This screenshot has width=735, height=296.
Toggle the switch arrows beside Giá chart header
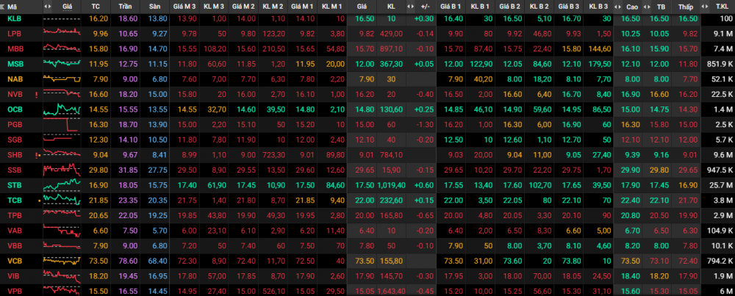pyautogui.click(x=49, y=7)
